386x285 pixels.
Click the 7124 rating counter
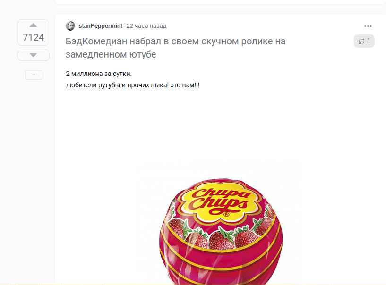click(x=33, y=37)
